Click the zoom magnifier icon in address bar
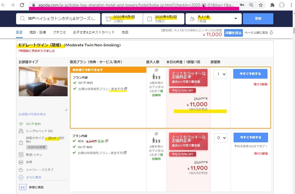Viewport: 295px width, 194px height. pyautogui.click(x=251, y=5)
